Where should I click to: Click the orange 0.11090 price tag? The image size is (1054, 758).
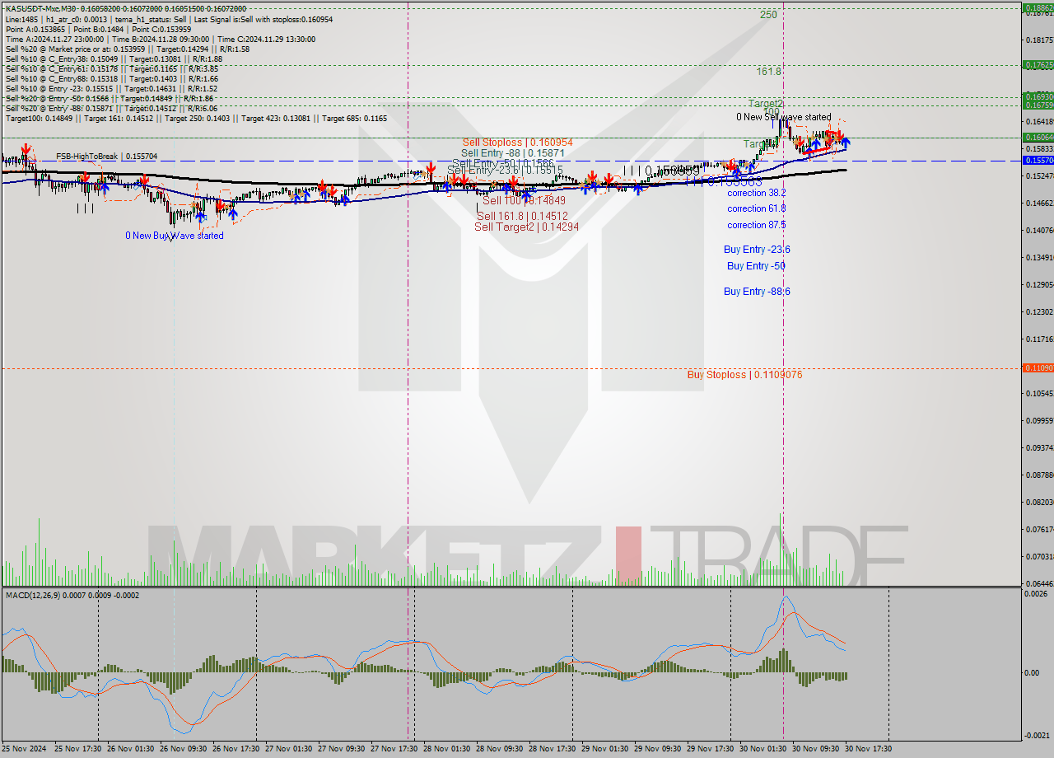(x=1038, y=367)
